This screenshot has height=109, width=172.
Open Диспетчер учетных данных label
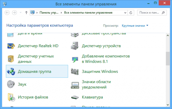point(36,59)
